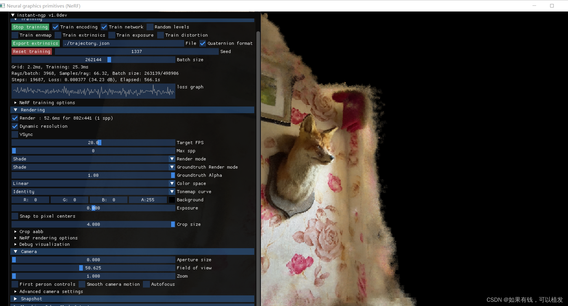The image size is (568, 306).
Task: Expand NeRF rendering options
Action: click(46, 238)
